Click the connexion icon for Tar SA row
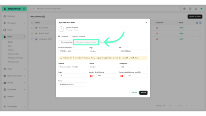This screenshot has width=206, height=116. coord(157,28)
